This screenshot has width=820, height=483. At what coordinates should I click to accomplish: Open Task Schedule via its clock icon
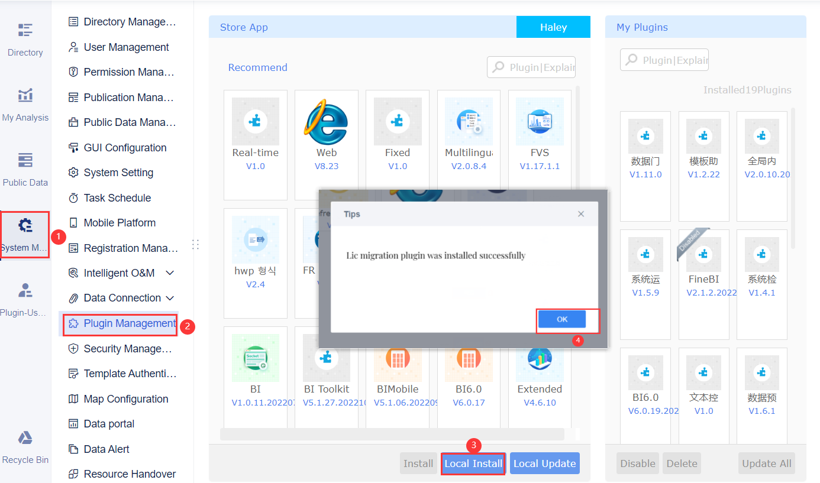click(72, 197)
